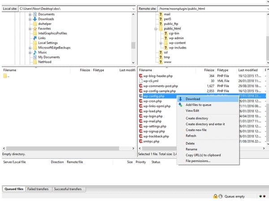The width and height of the screenshot is (269, 201).
Task: Click the question-mark icon next to mail
Action: click(161, 14)
